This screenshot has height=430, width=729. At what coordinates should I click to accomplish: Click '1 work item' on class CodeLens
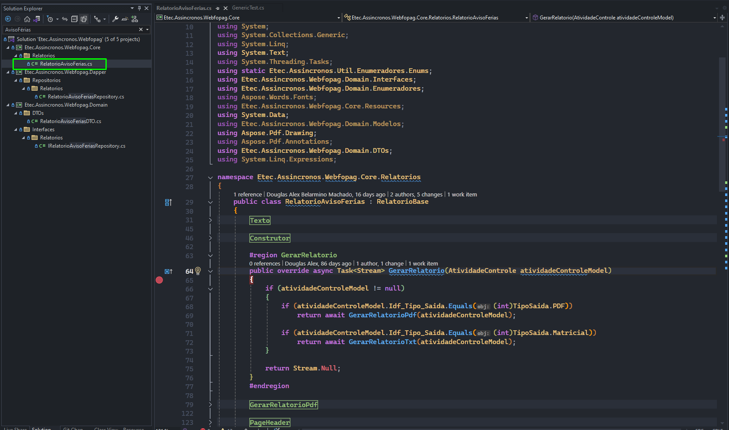click(462, 195)
